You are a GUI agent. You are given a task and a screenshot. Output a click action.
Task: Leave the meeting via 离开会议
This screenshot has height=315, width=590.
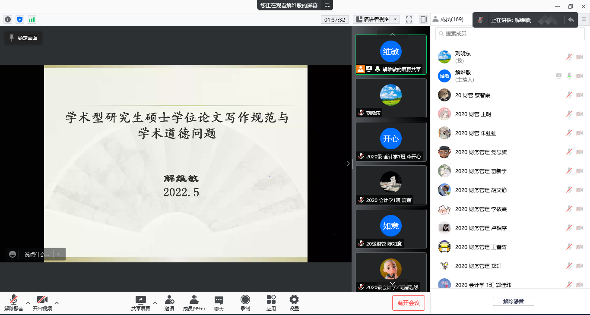click(408, 302)
